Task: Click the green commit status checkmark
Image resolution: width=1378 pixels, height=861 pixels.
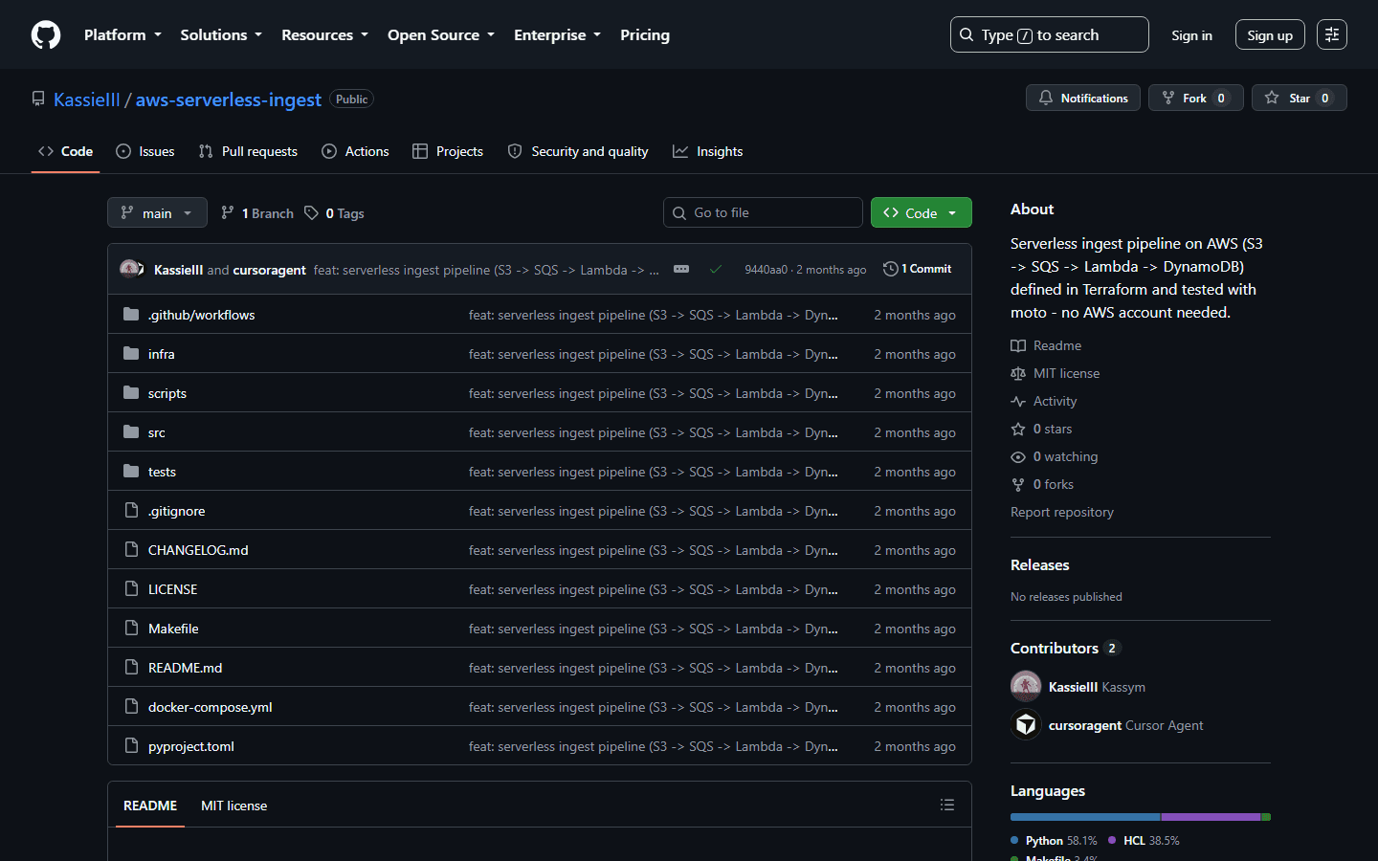Action: 716,270
